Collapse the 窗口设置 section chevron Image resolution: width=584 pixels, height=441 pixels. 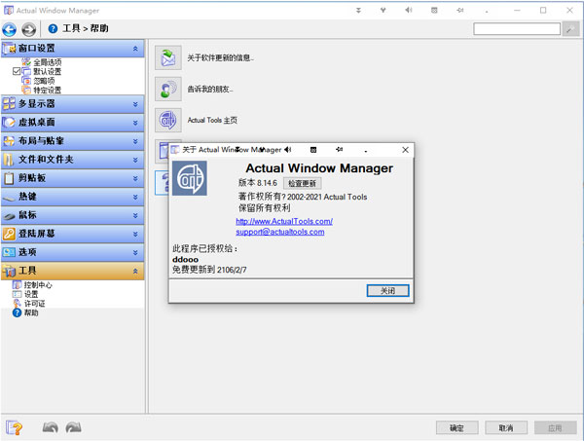(135, 49)
